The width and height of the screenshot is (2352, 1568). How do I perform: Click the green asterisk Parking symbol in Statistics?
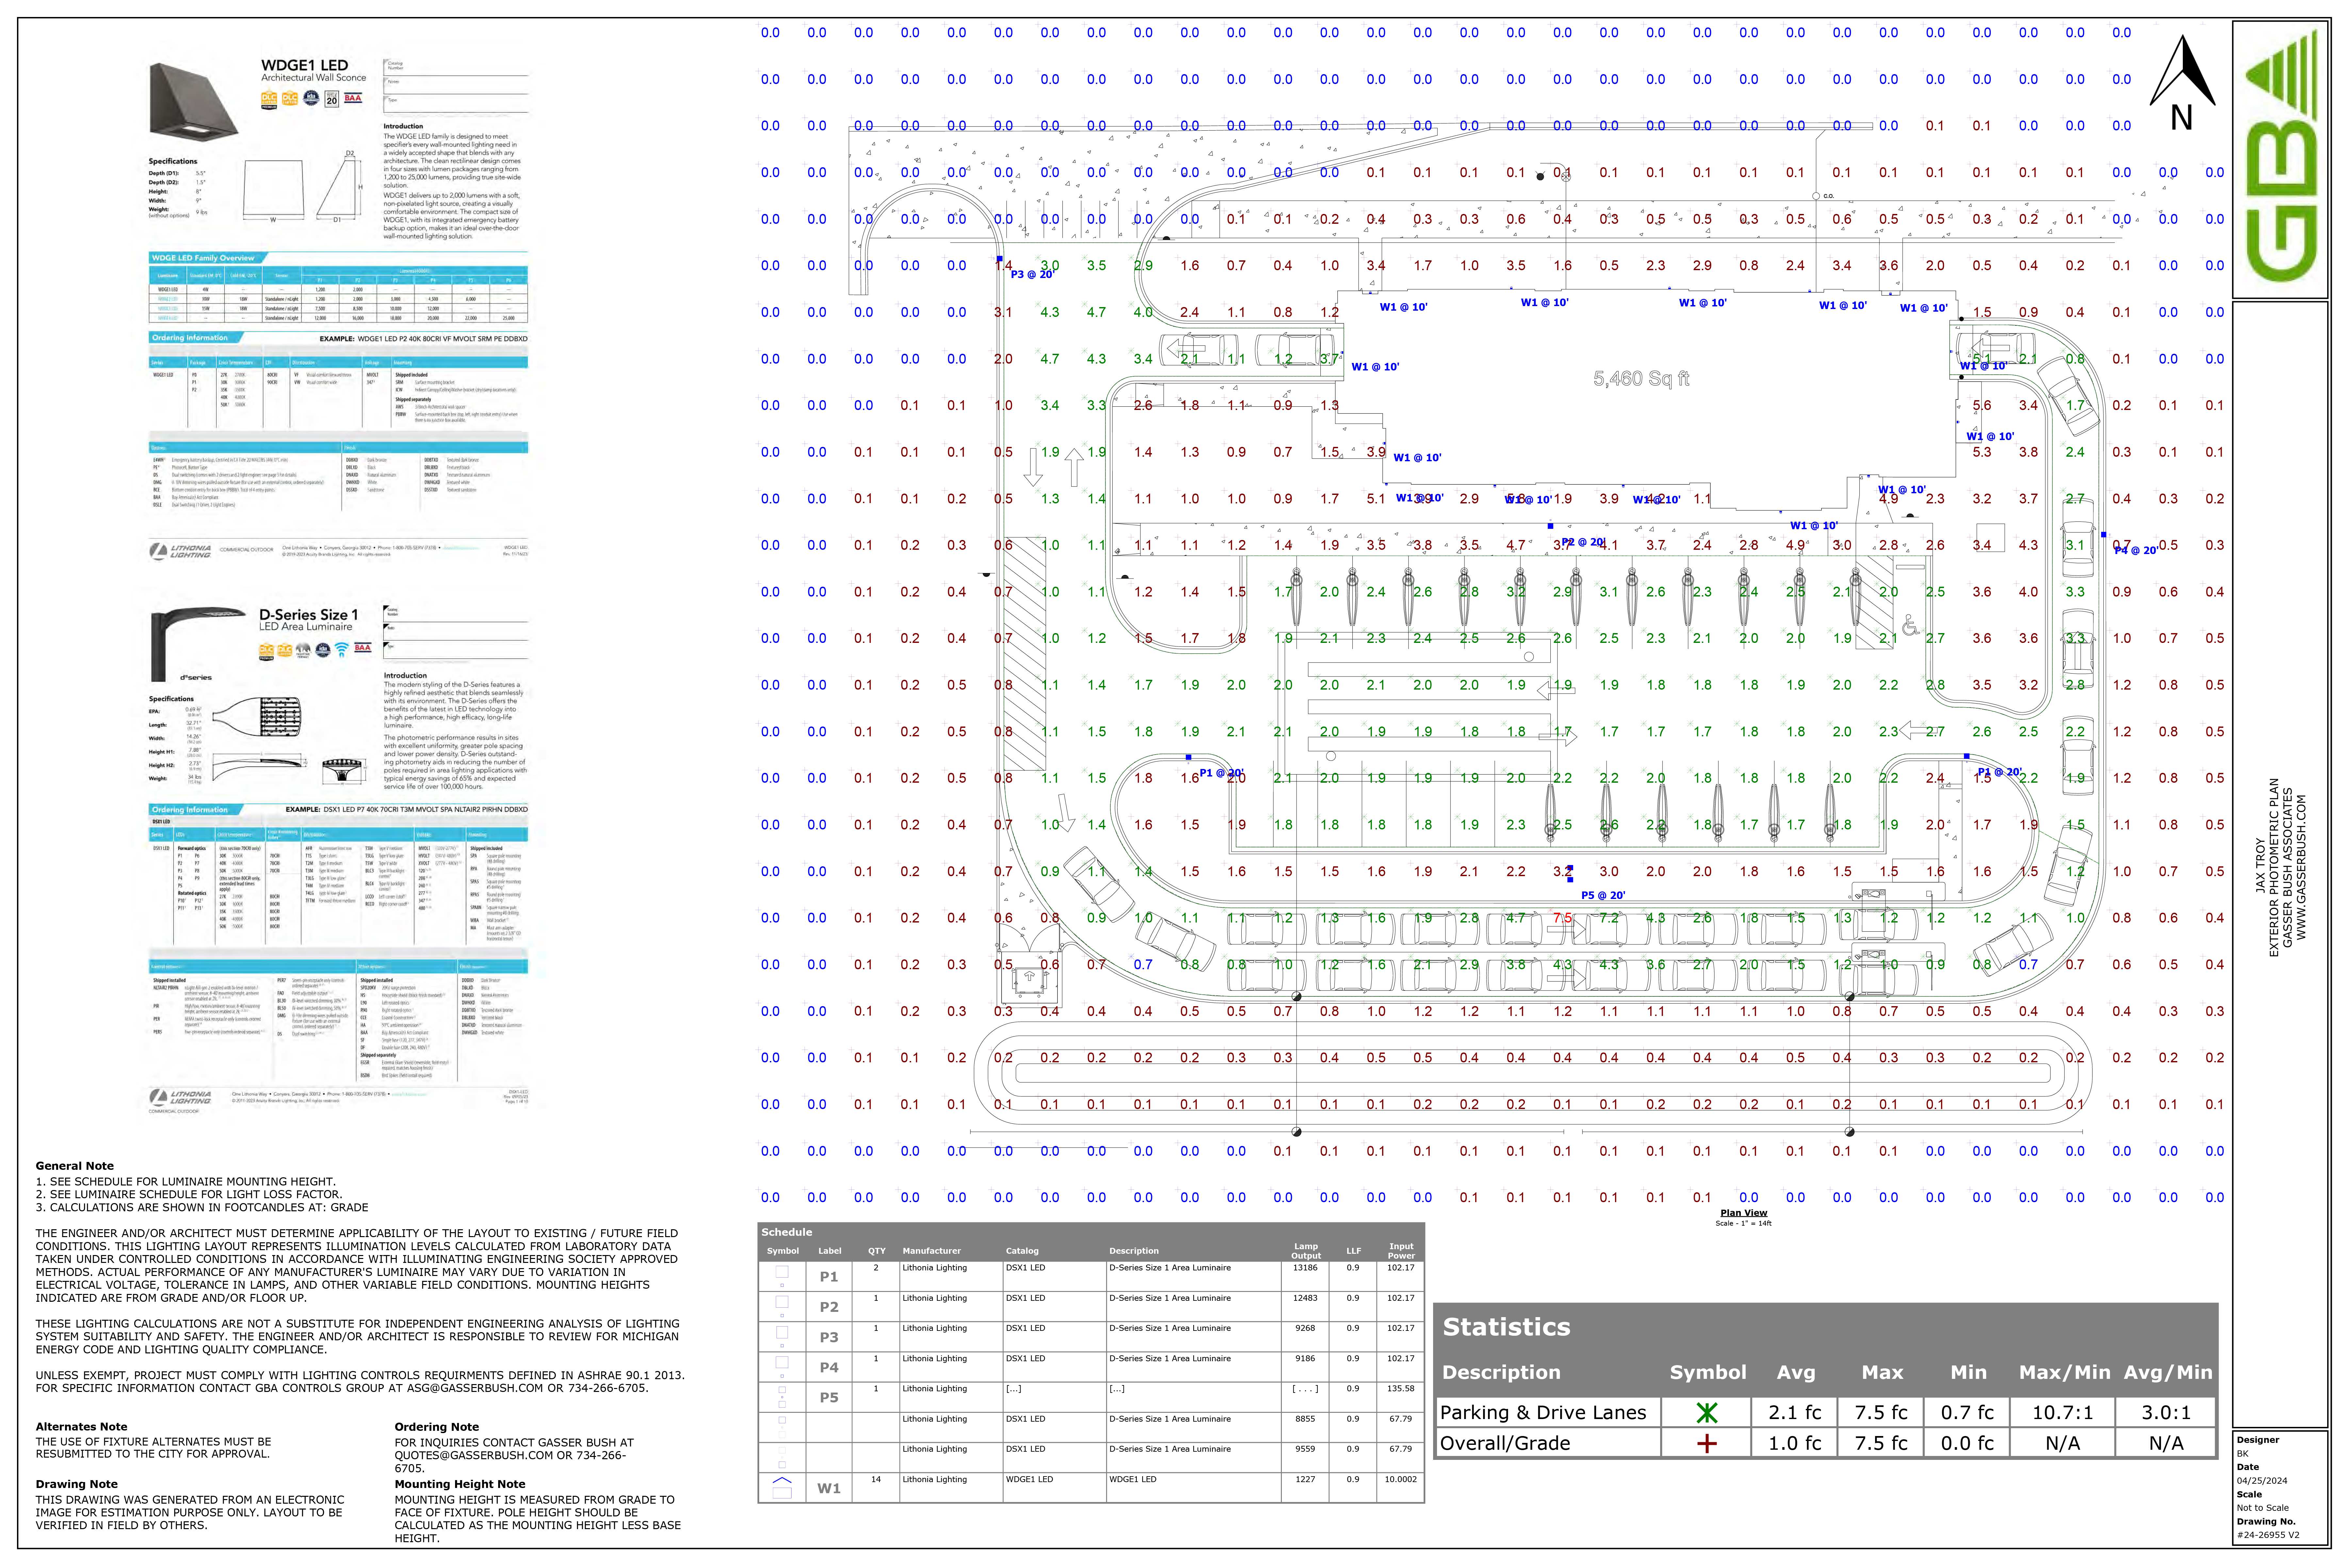[x=1707, y=1413]
